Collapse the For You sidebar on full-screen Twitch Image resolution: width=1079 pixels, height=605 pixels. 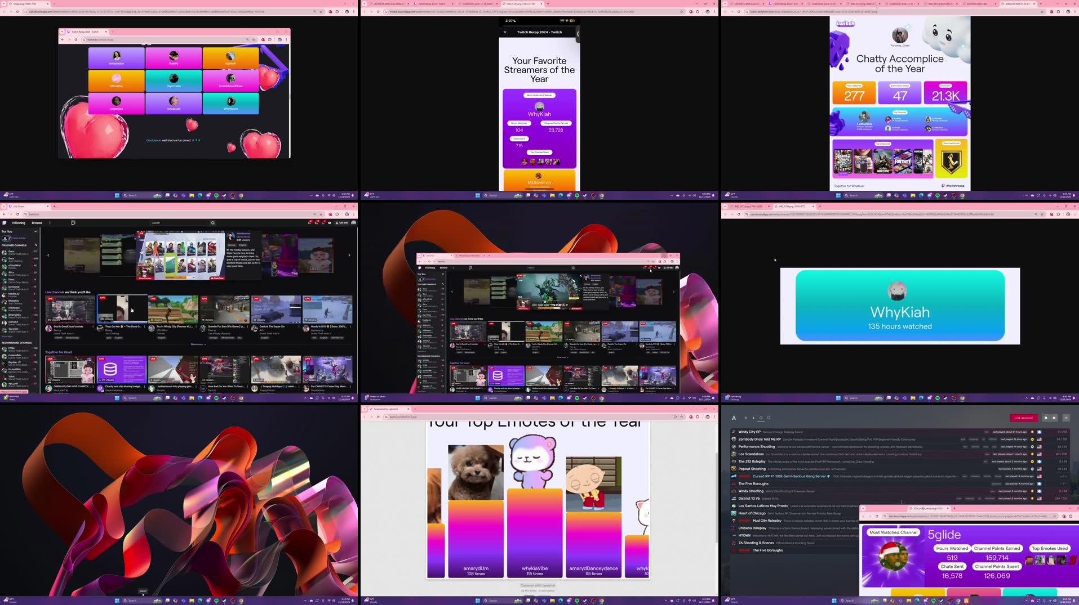[35, 231]
